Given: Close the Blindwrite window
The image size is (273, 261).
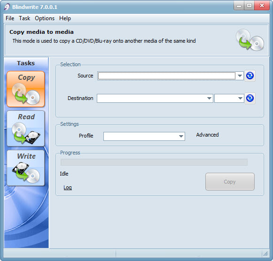Looking at the screenshot, I should (262, 6).
